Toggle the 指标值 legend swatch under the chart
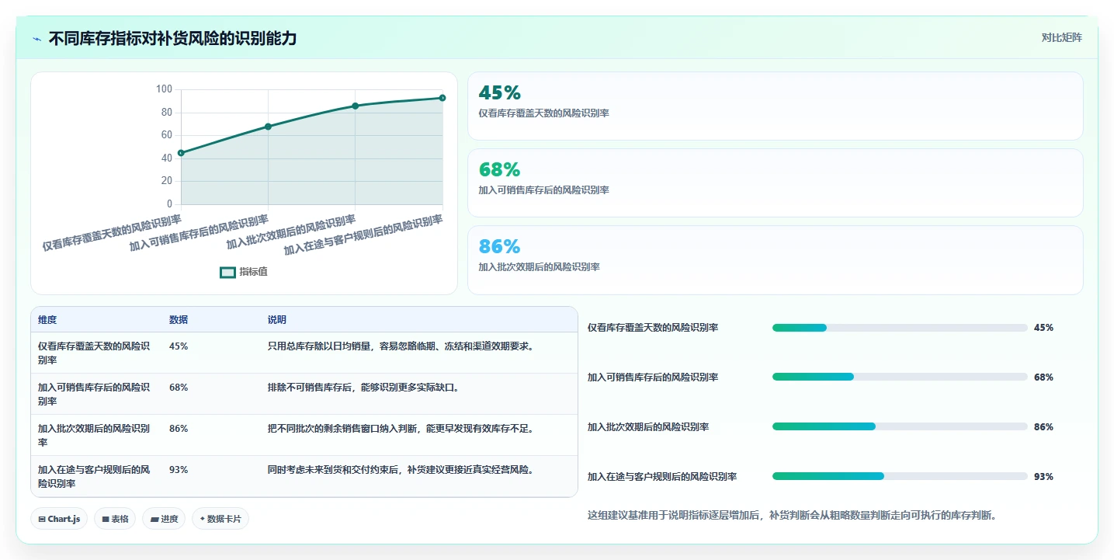The height and width of the screenshot is (560, 1114). click(227, 273)
